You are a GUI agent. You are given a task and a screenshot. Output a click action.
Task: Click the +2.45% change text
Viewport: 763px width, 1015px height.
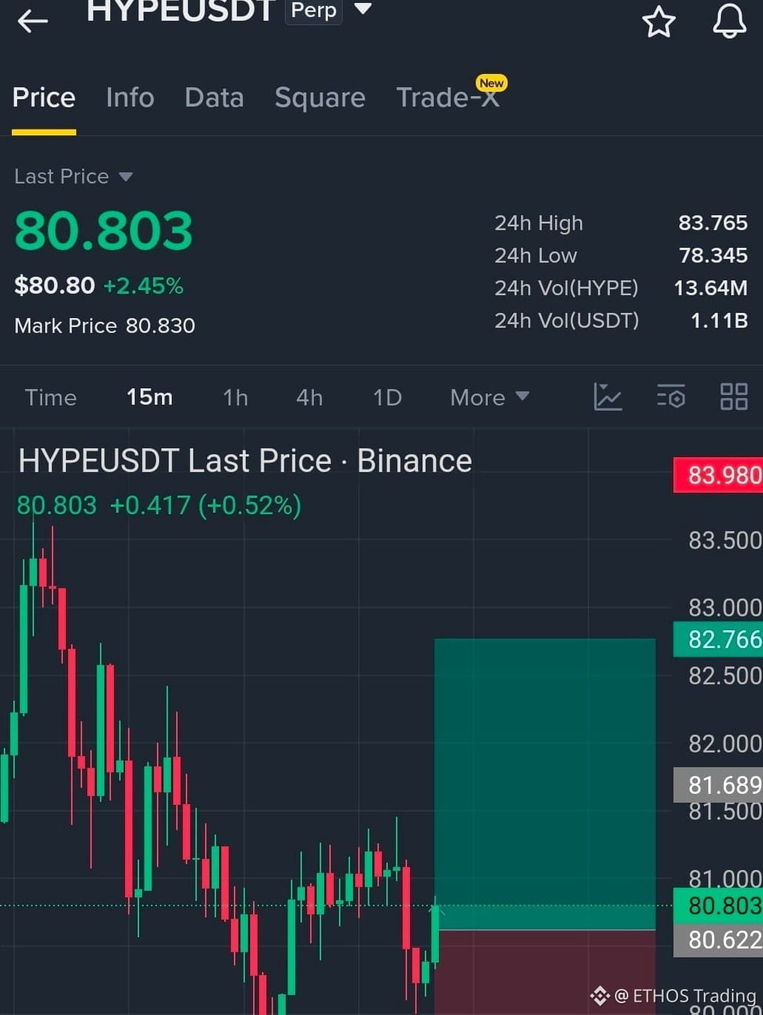(x=144, y=286)
